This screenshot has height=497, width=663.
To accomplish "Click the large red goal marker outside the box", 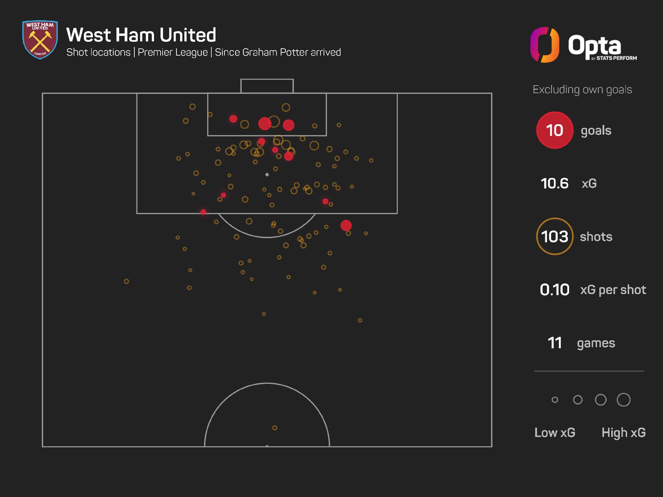I will click(346, 225).
